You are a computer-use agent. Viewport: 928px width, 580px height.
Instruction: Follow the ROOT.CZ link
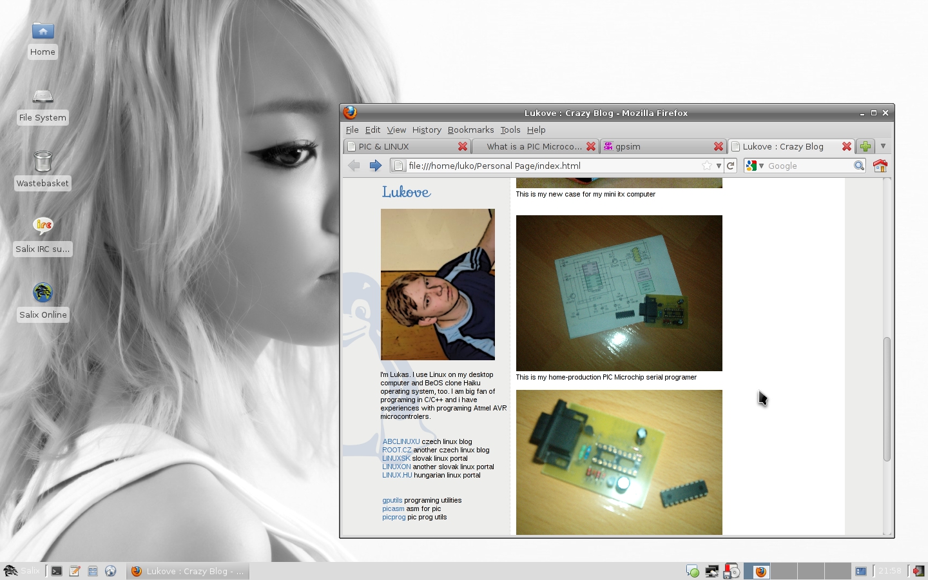click(396, 450)
